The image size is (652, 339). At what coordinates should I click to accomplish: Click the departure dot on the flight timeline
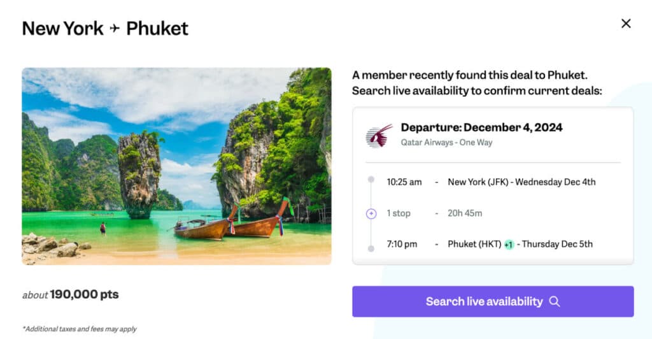click(x=371, y=180)
